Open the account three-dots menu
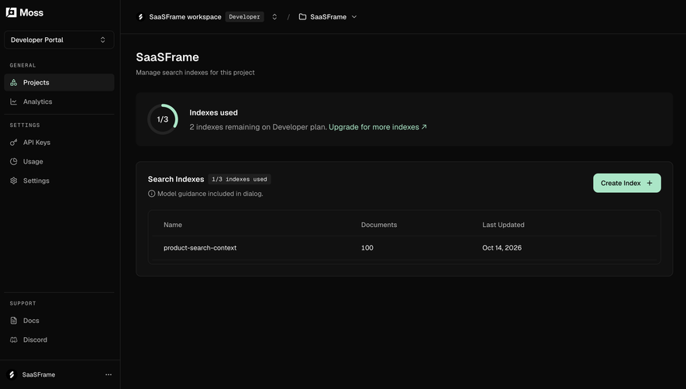 [109, 374]
